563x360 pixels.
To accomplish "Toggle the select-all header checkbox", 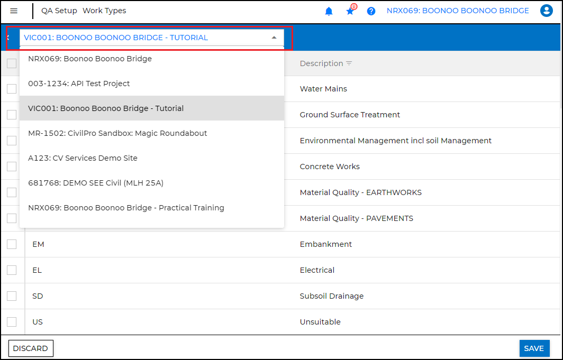I will tap(12, 63).
